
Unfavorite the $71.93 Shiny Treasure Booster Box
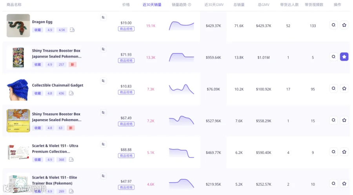coord(344,57)
